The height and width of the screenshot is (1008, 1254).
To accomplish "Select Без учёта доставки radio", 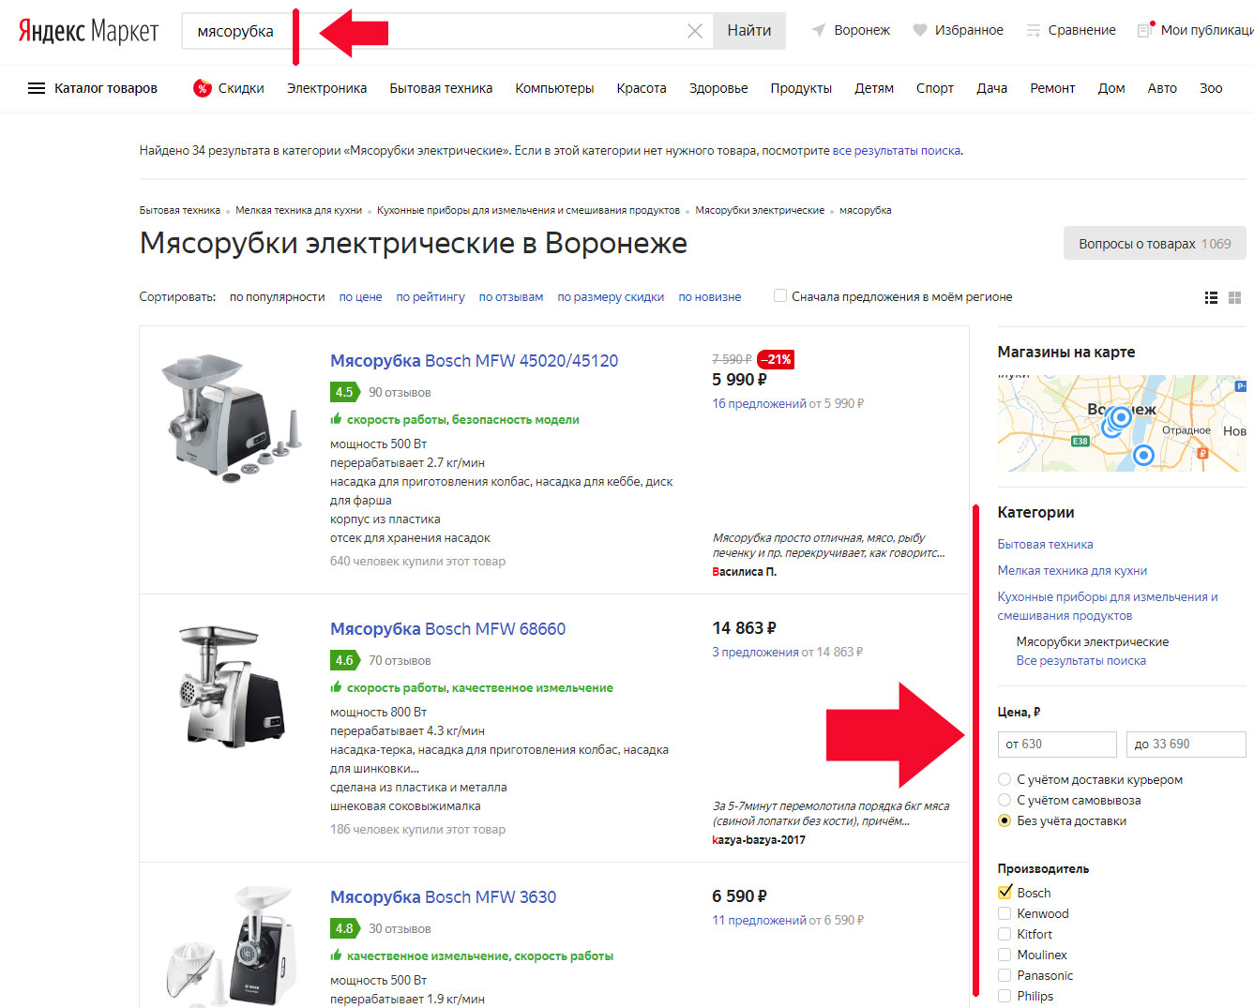I will pos(1005,820).
